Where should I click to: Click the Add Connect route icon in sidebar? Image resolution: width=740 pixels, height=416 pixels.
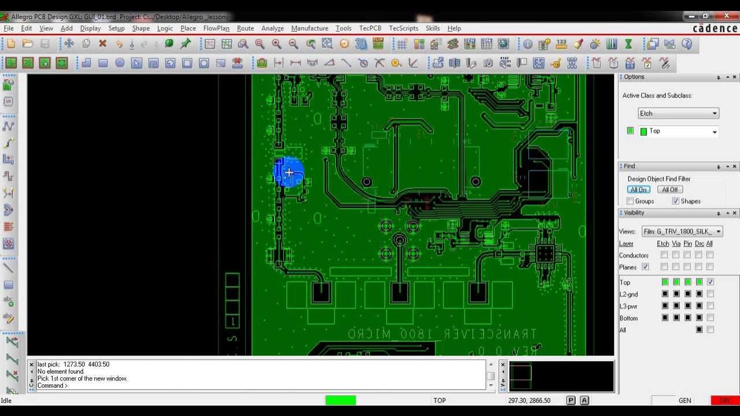click(x=9, y=127)
